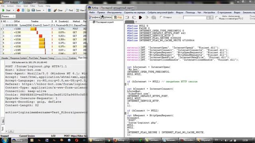Switch to the Post Data tab
The image size is (255, 143).
pyautogui.click(x=33, y=58)
